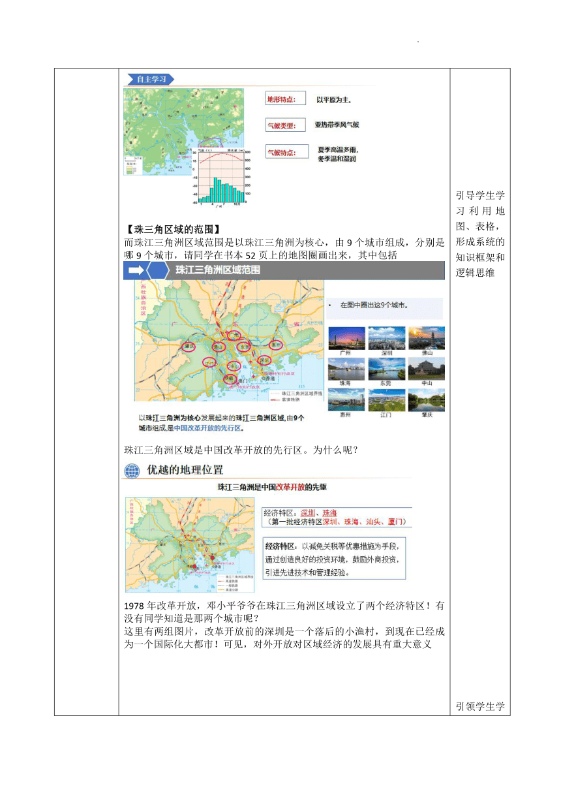561x795 pixels.
Task: Click the paragraph starting 这里有两组图片
Action: (284, 638)
